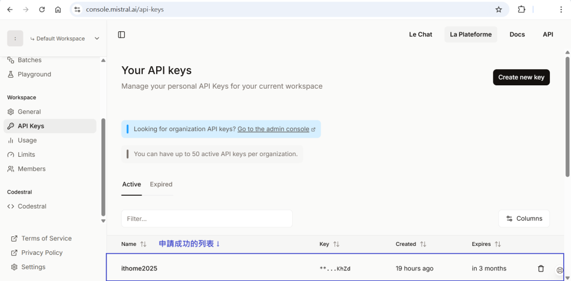Go to browser home page icon

(58, 9)
